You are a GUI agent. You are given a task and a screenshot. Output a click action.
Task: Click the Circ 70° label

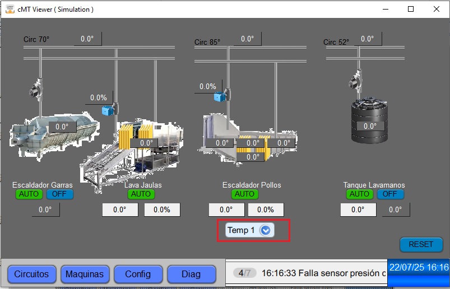[x=36, y=39]
